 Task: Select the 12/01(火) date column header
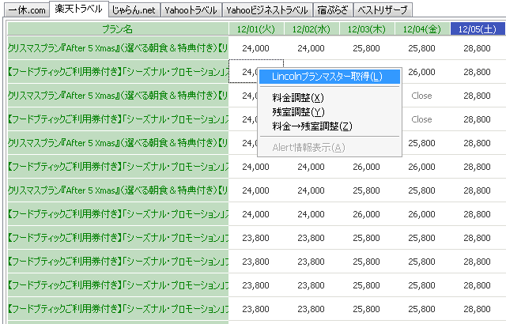(x=255, y=29)
